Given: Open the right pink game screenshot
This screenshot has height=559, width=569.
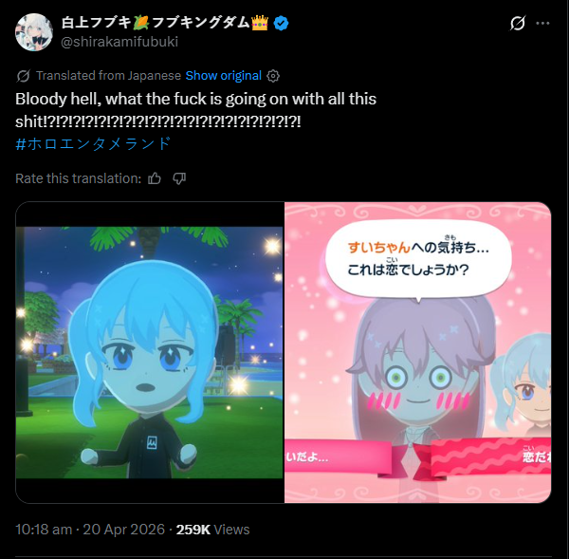Looking at the screenshot, I should coord(417,352).
